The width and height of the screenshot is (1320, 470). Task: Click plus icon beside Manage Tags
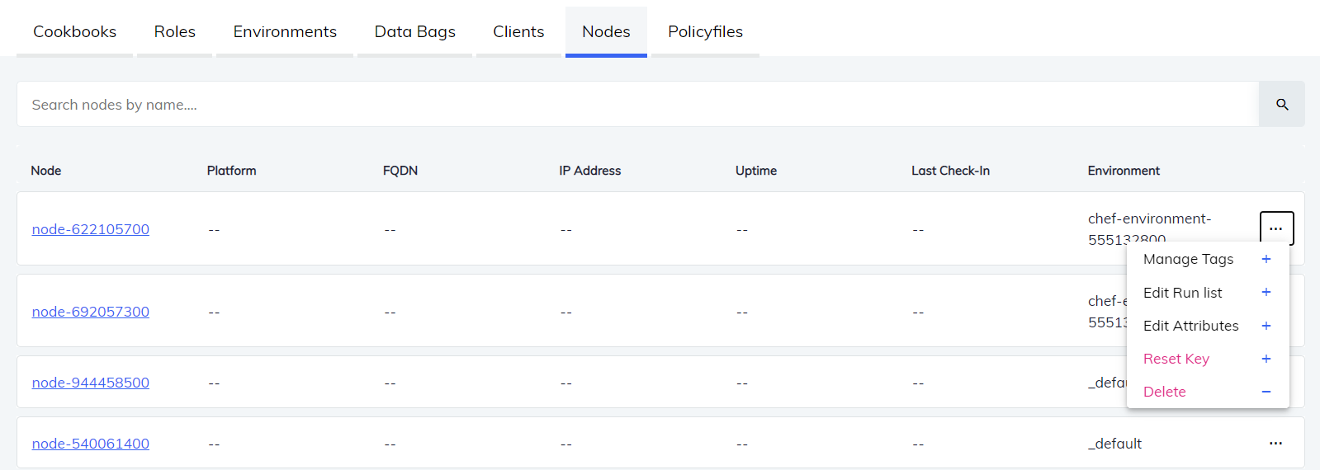click(1266, 259)
